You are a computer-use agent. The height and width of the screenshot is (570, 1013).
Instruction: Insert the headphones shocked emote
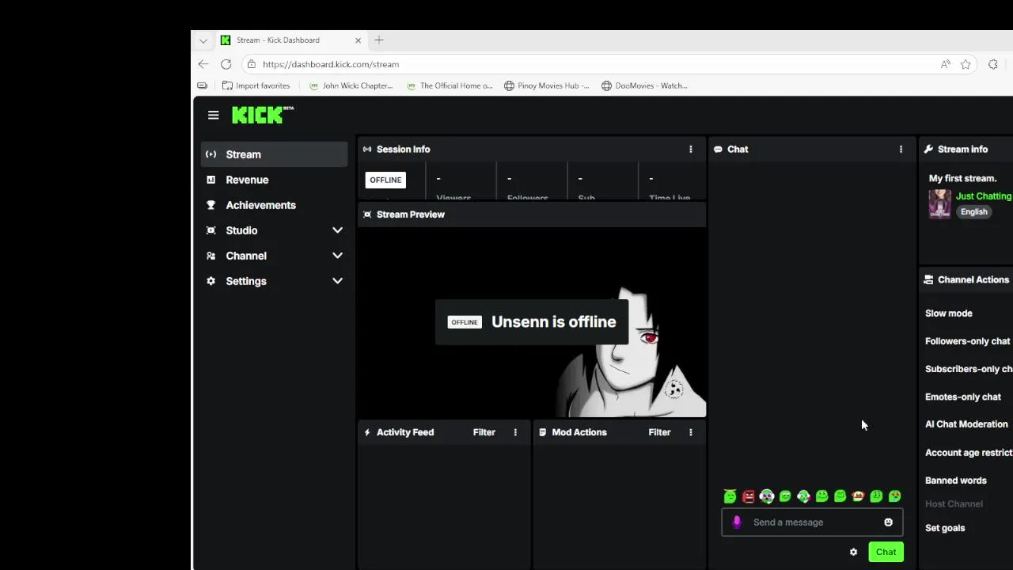(x=766, y=496)
